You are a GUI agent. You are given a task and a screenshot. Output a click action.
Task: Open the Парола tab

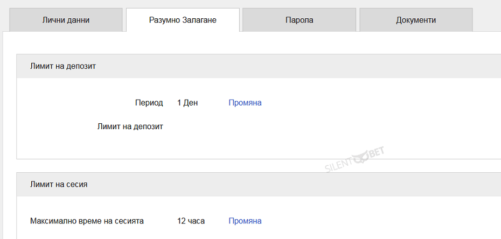point(299,20)
